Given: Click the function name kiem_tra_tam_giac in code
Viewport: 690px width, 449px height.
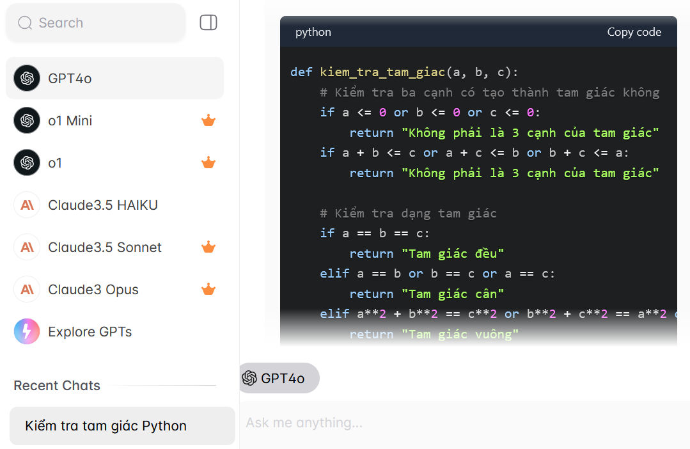Looking at the screenshot, I should (x=382, y=72).
